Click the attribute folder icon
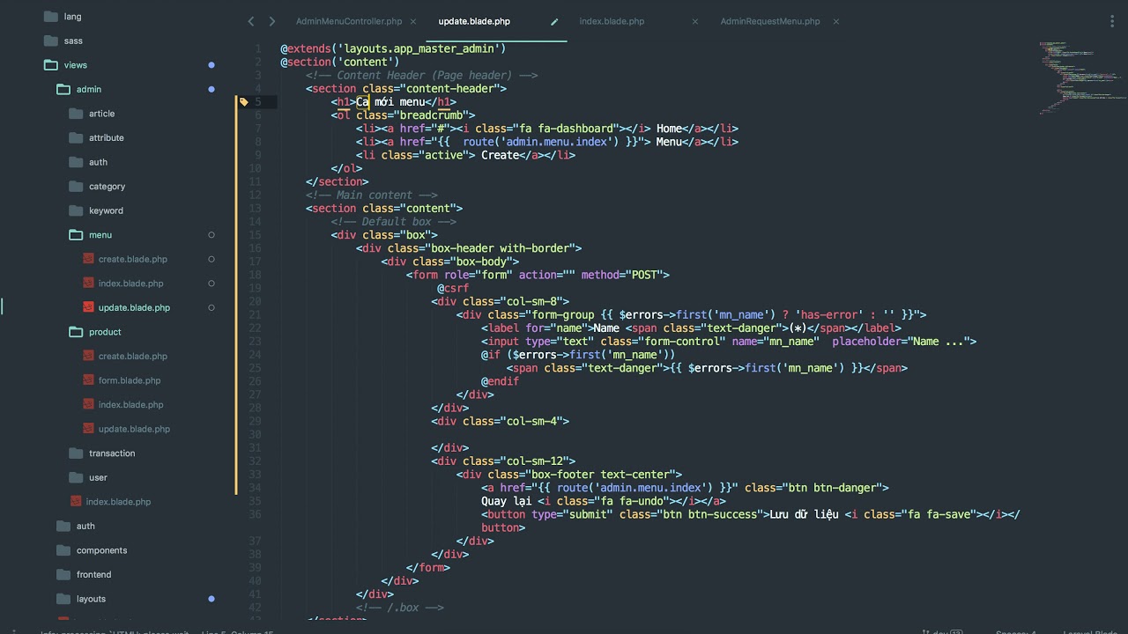This screenshot has width=1128, height=634. 75,137
